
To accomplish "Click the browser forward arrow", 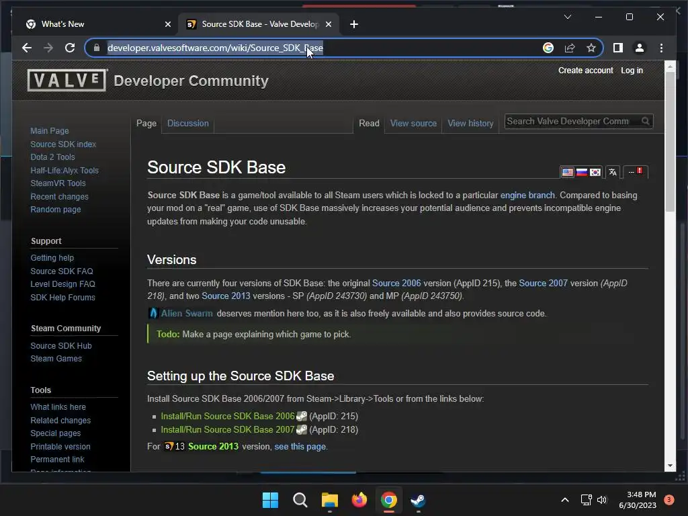I will [x=48, y=48].
